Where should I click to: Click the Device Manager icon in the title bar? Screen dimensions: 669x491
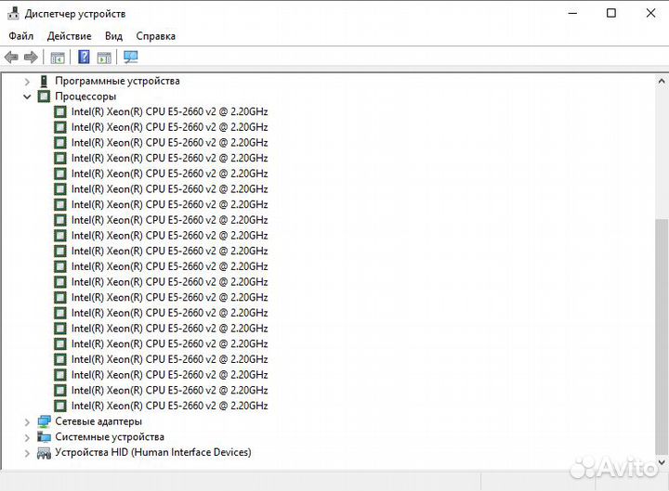13,13
